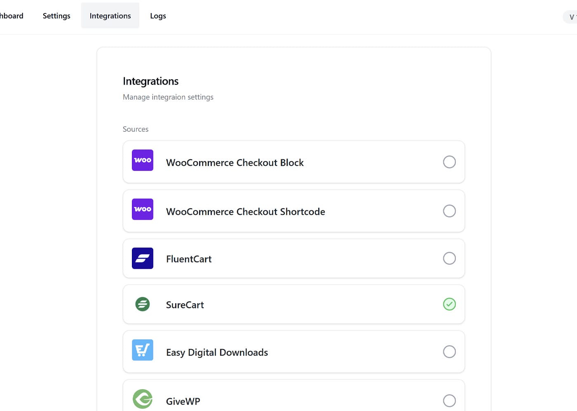Toggle the FluentCart integration circle

click(449, 258)
